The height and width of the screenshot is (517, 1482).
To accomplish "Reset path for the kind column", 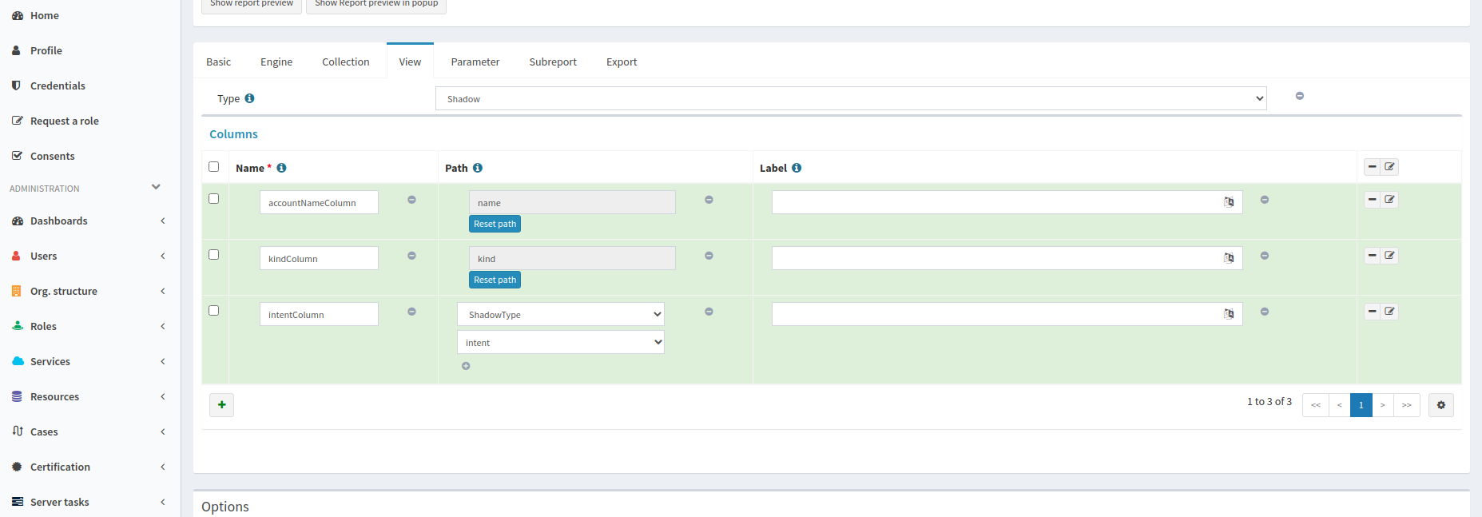I will click(495, 280).
